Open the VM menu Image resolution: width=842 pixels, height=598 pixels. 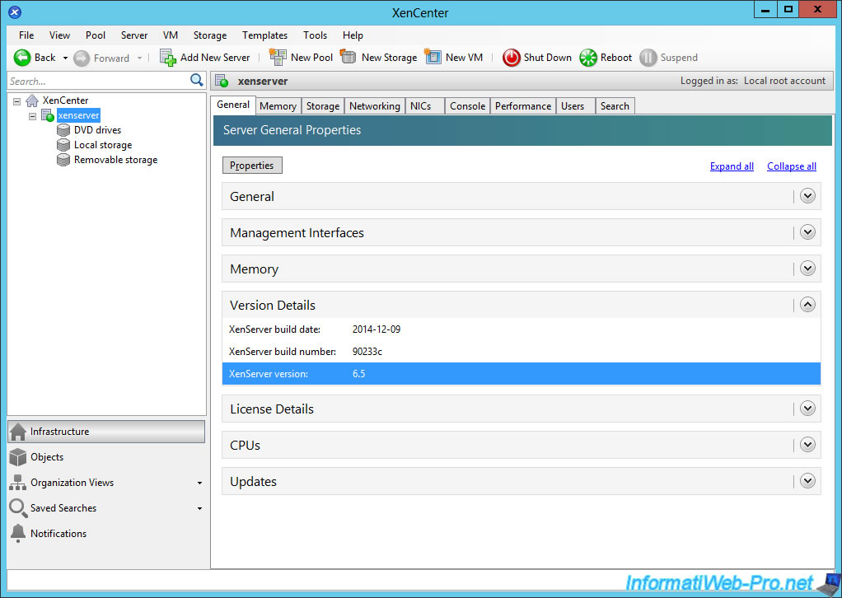click(171, 35)
